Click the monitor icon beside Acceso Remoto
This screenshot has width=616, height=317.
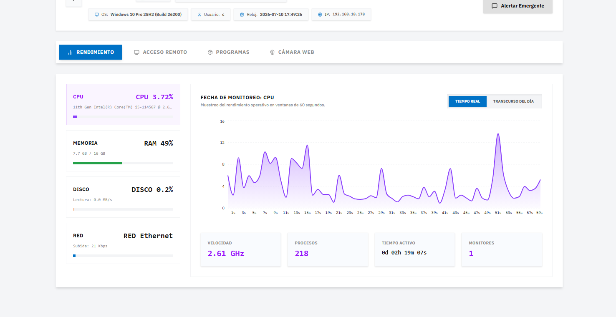coord(136,53)
